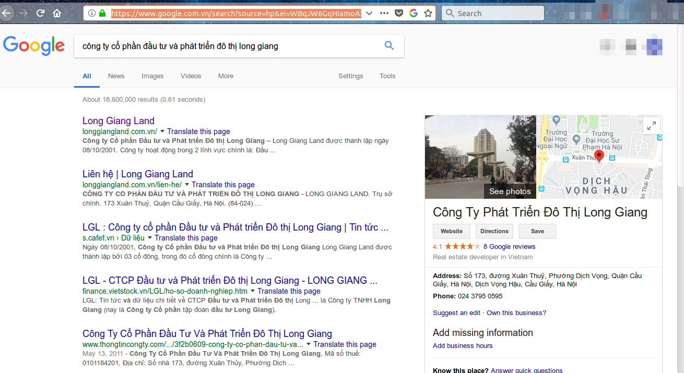Screen dimensions: 684x373
Task: Open site information icon in address bar
Action: (x=92, y=13)
